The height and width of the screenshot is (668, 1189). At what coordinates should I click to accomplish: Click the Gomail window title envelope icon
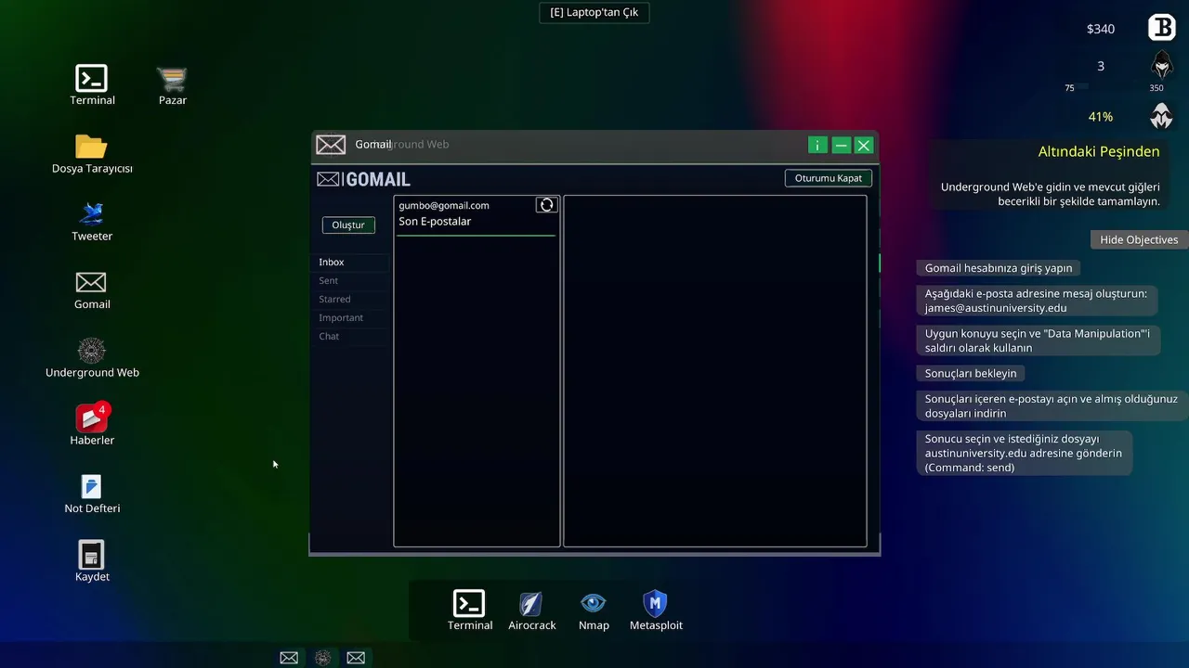331,145
